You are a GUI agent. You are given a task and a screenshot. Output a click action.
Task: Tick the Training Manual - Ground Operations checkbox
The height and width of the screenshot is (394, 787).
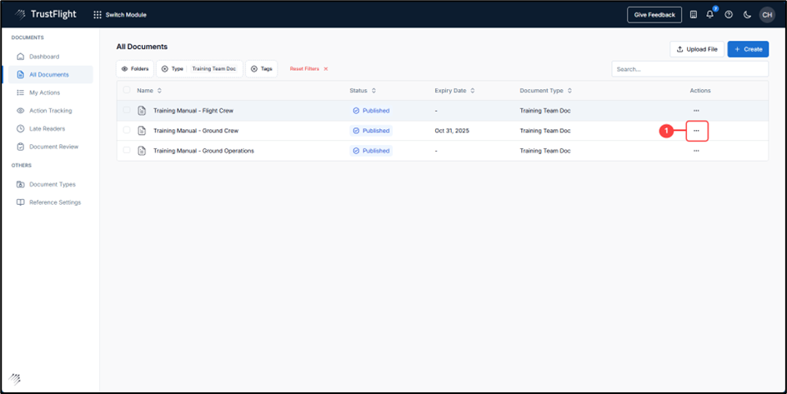[x=127, y=151]
